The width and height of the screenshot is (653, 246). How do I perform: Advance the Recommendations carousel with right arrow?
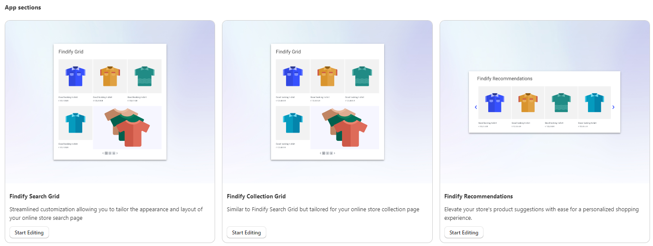613,107
